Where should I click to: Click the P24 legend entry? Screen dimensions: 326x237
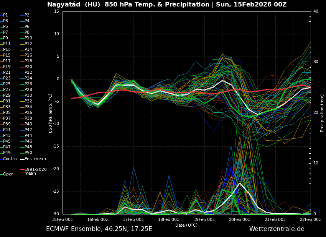[x=28, y=78]
